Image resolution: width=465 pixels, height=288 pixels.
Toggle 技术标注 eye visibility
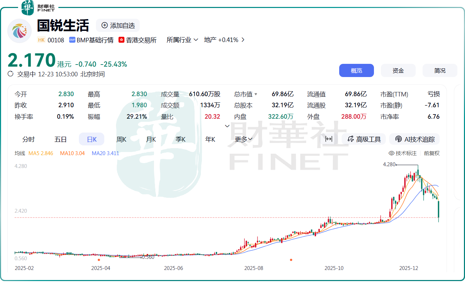click(x=391, y=153)
